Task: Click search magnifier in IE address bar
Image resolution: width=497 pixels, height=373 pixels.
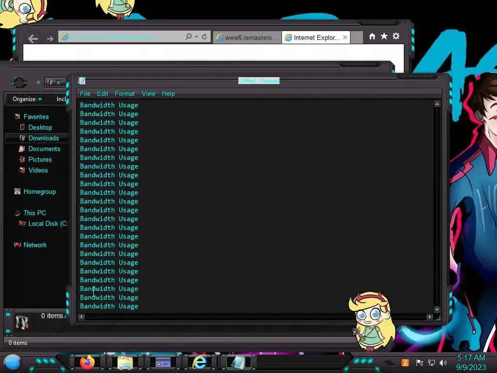Action: (188, 37)
